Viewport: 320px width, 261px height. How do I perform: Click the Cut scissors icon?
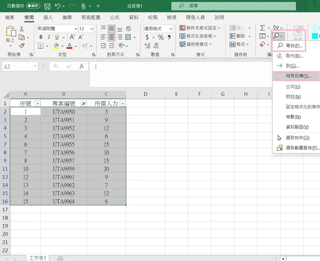pyautogui.click(x=22, y=28)
